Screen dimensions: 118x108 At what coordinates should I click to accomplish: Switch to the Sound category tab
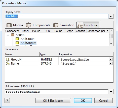click(x=58, y=31)
